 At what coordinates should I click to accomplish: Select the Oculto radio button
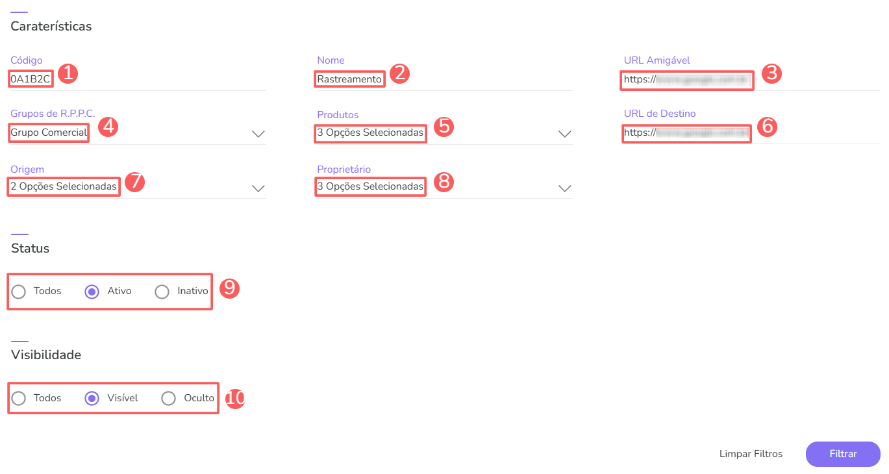[169, 398]
